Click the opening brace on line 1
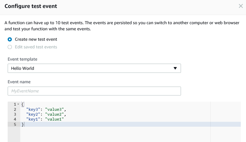 tap(22, 104)
